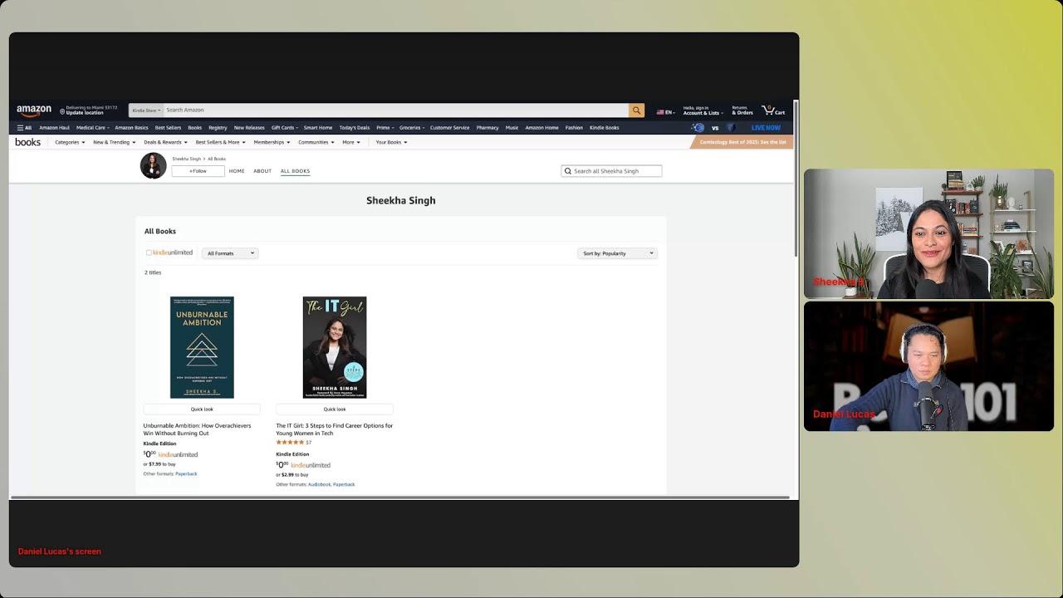Click Sheekha's webcam video tile

(928, 234)
